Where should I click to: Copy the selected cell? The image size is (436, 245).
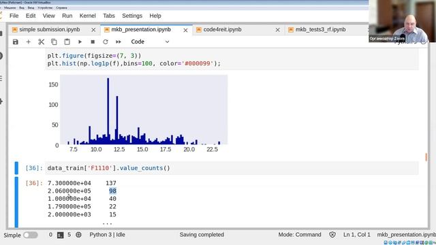tap(54, 42)
